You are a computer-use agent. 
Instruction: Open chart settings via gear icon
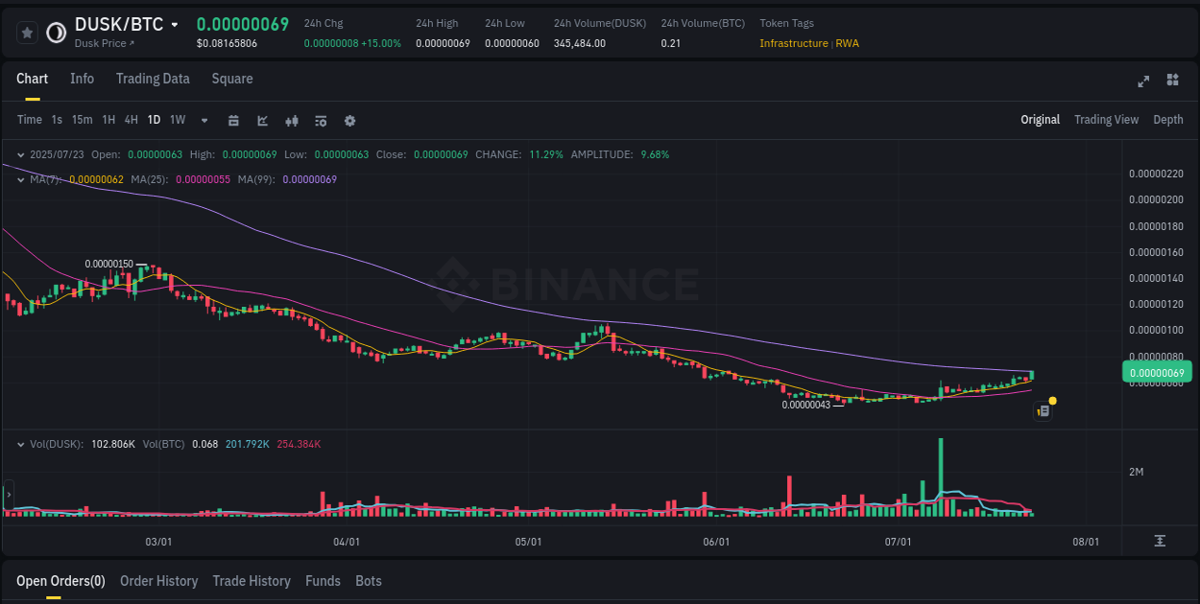(x=349, y=120)
